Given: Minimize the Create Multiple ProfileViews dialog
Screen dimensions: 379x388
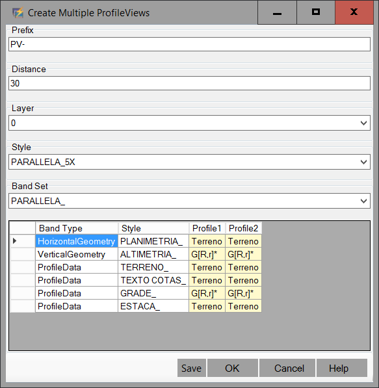Looking at the screenshot, I should click(277, 12).
